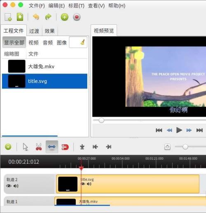Viewport: 206px width, 213px height.
Task: Mute audio speaker on Track 2 header
Action: pos(16,186)
